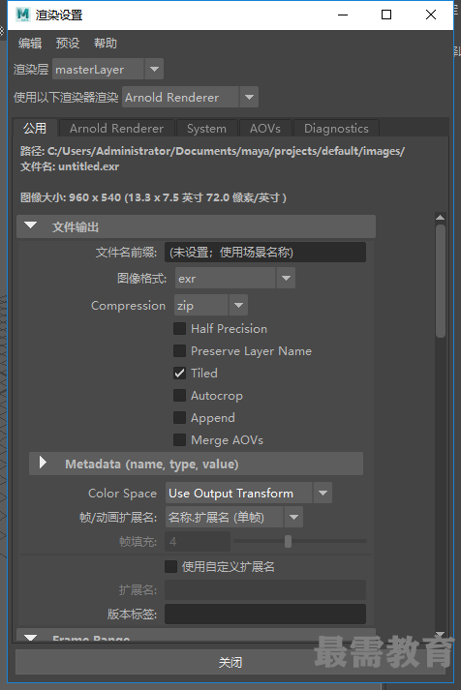The height and width of the screenshot is (690, 461).
Task: Switch to the AOVs tab
Action: tap(265, 129)
